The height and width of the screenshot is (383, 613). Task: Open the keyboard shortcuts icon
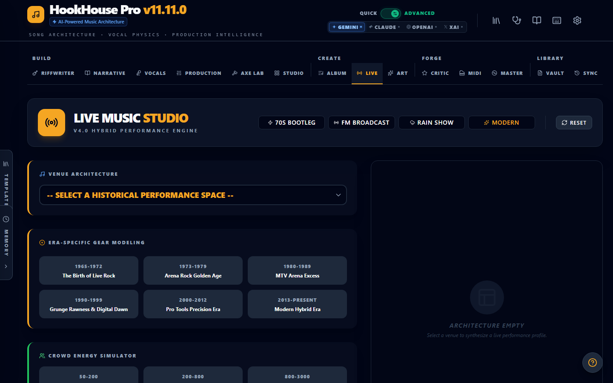556,20
